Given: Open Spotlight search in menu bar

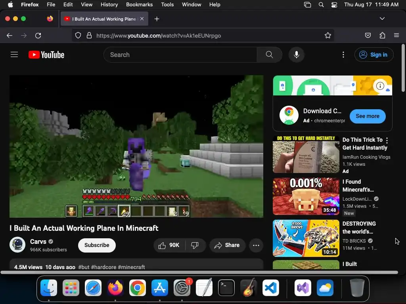Looking at the screenshot, I should point(321,5).
